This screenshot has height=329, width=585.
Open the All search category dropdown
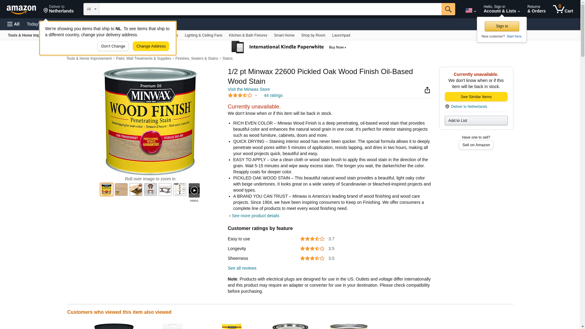(91, 9)
